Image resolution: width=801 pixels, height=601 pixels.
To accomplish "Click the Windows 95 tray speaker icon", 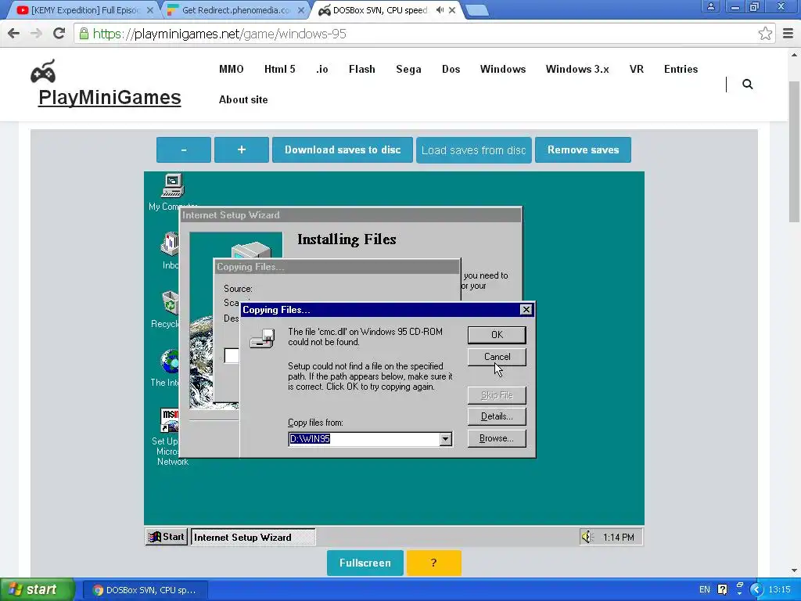I will tap(587, 537).
